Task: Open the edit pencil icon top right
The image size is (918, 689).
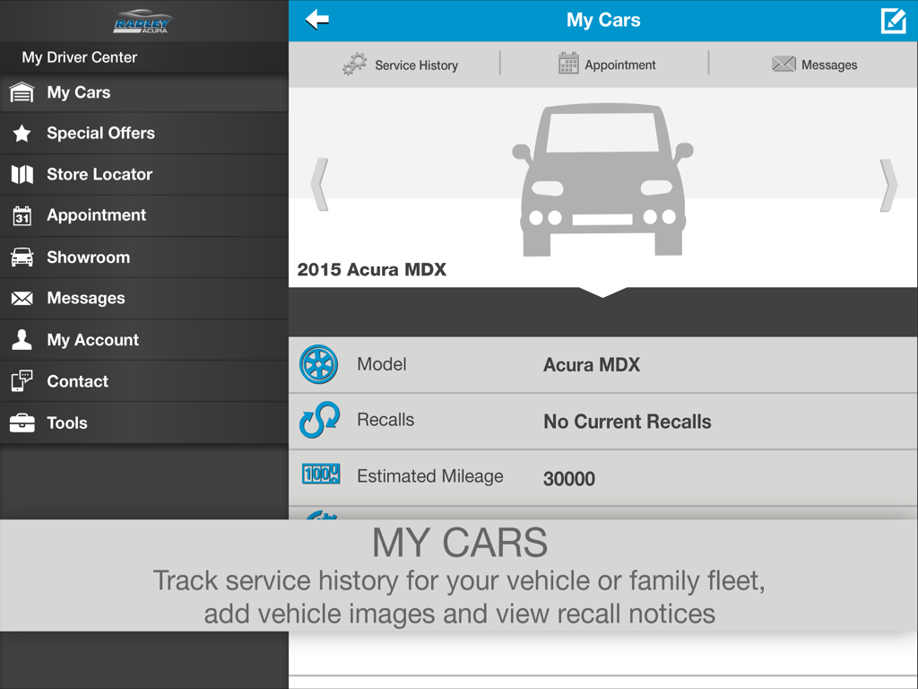Action: pos(894,21)
